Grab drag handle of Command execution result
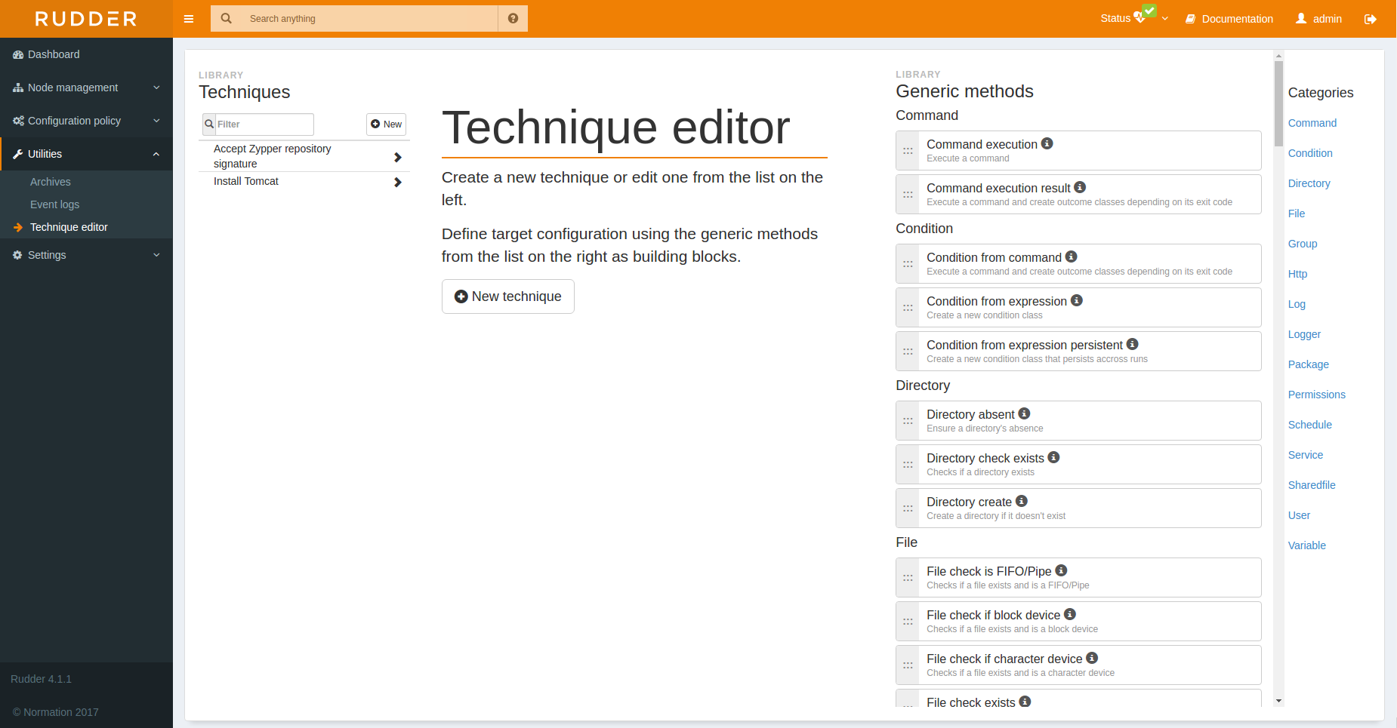 pos(908,195)
